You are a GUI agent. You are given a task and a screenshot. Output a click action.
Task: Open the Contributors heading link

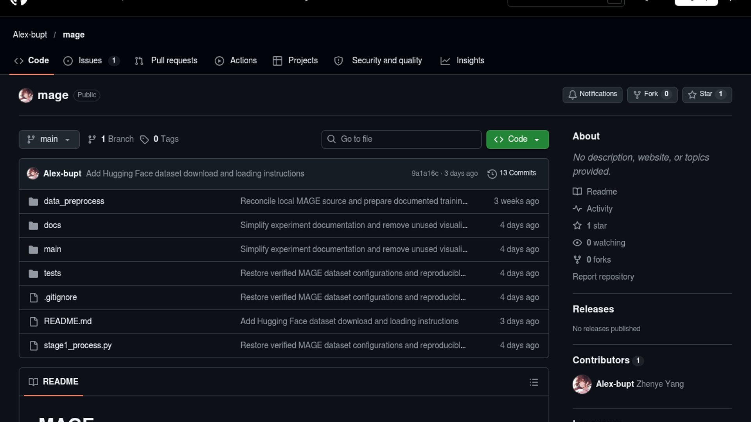tap(607, 360)
